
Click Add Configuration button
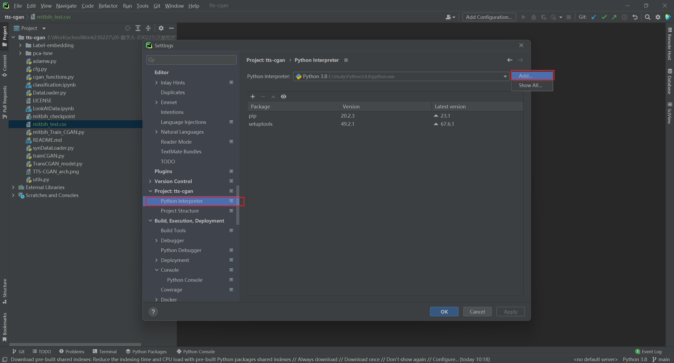489,17
